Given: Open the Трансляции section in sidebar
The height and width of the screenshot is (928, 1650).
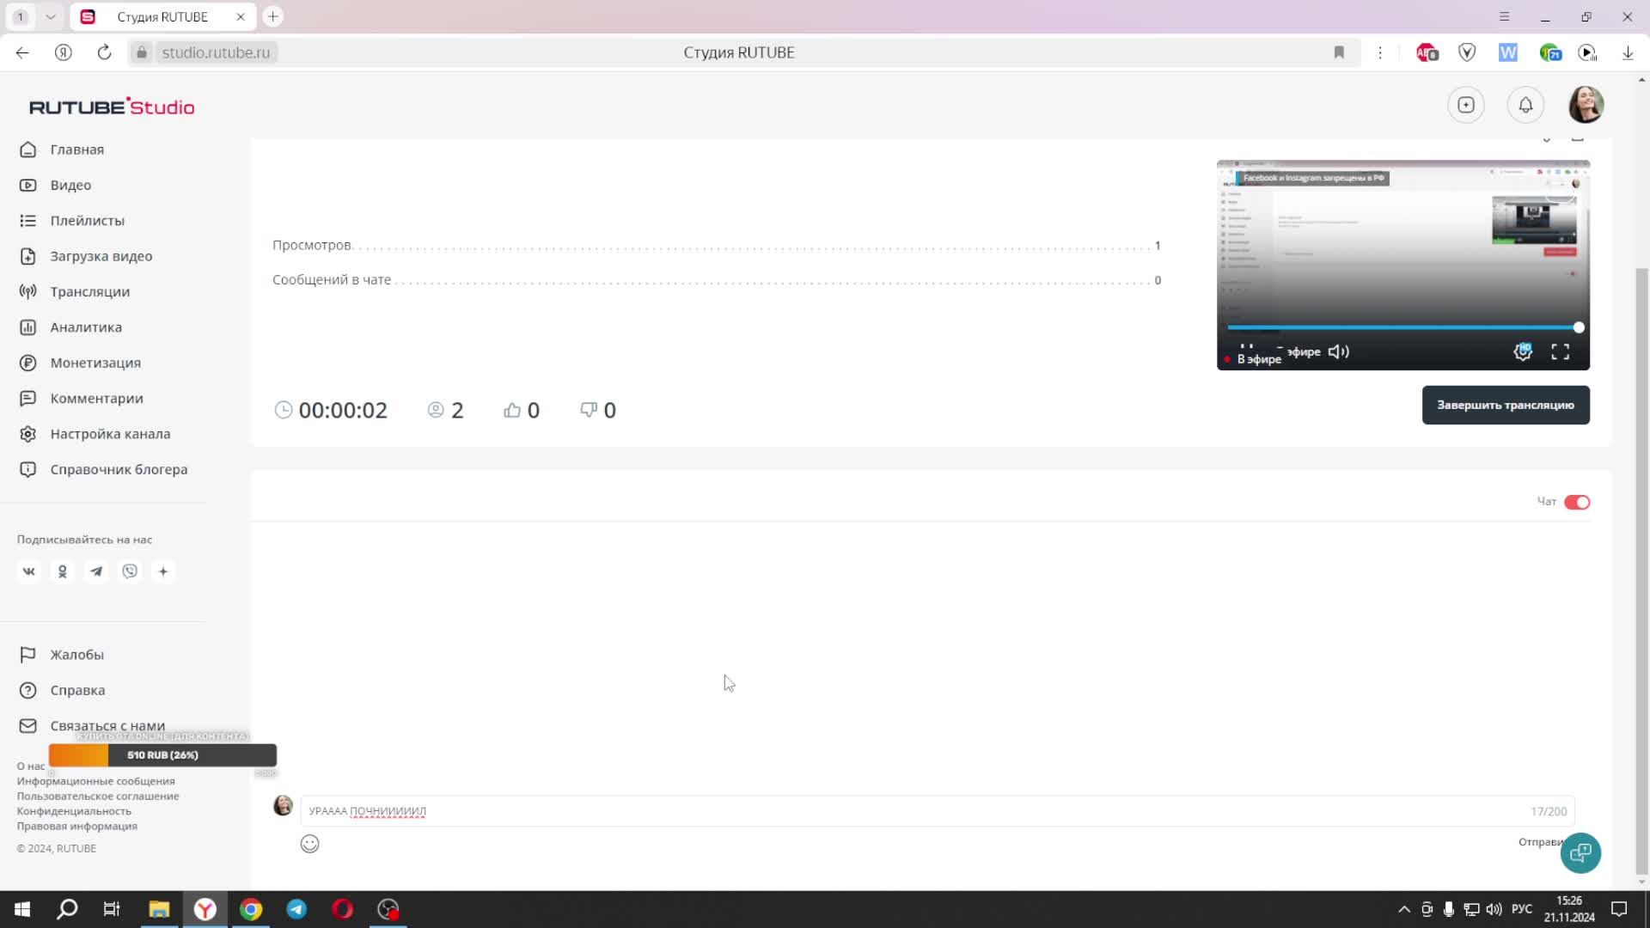Looking at the screenshot, I should (x=89, y=291).
